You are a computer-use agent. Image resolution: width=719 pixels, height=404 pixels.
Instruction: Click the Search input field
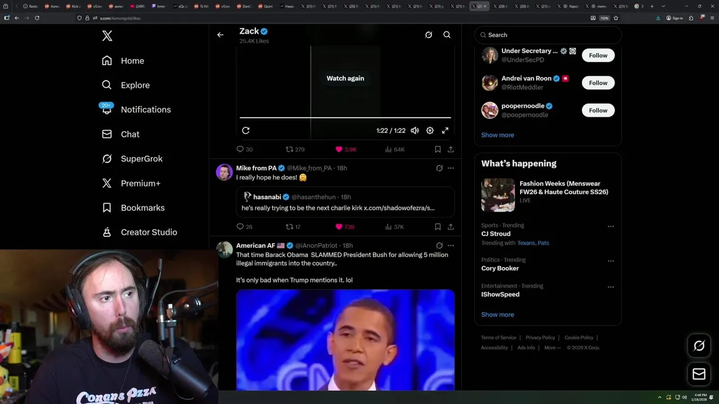(x=548, y=35)
